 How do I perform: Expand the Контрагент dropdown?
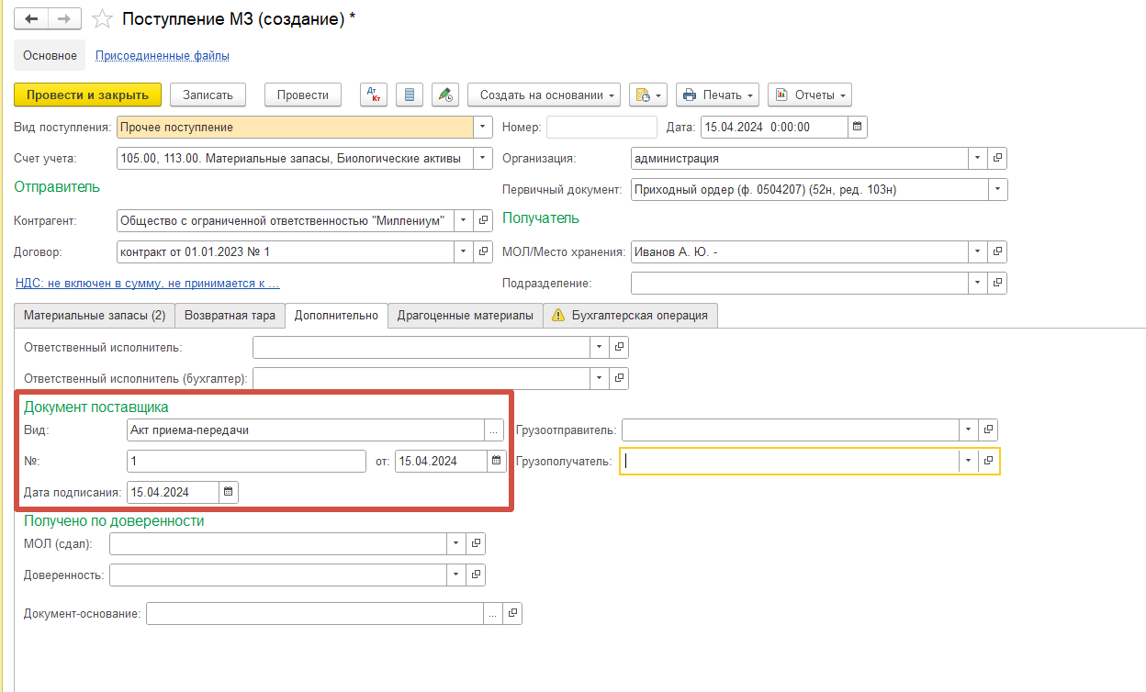coord(465,220)
